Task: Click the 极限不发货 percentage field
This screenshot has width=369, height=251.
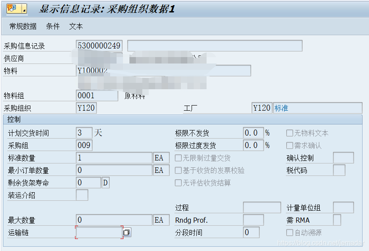Action: 253,133
